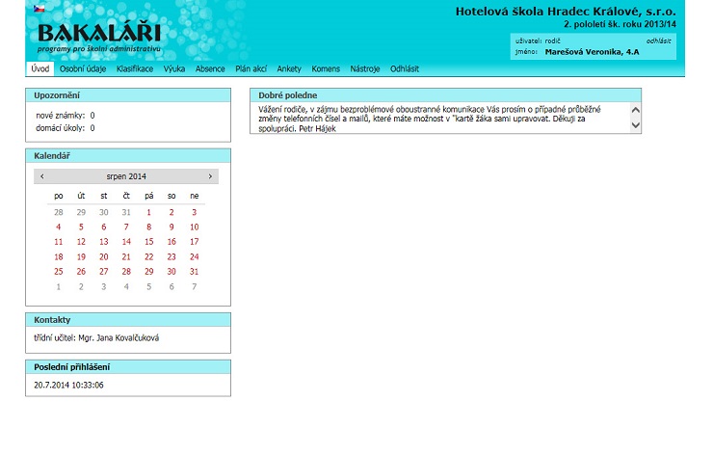The width and height of the screenshot is (713, 455).
Task: Select August 24 in calendar
Action: pyautogui.click(x=195, y=257)
